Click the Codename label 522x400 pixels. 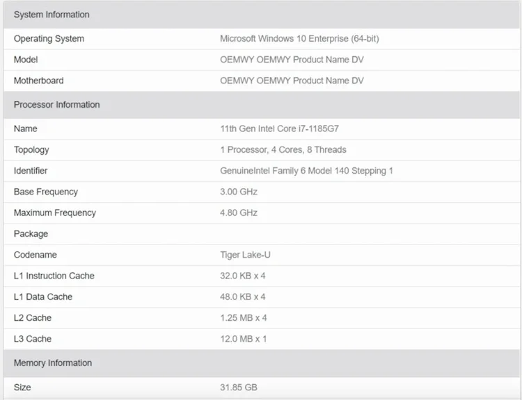(x=35, y=255)
